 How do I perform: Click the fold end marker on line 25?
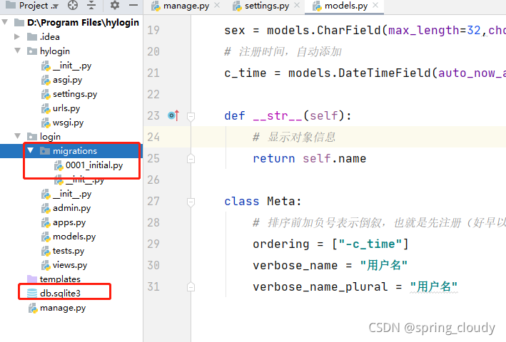(191, 159)
